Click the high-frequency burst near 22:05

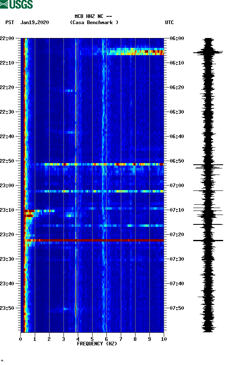coord(135,52)
